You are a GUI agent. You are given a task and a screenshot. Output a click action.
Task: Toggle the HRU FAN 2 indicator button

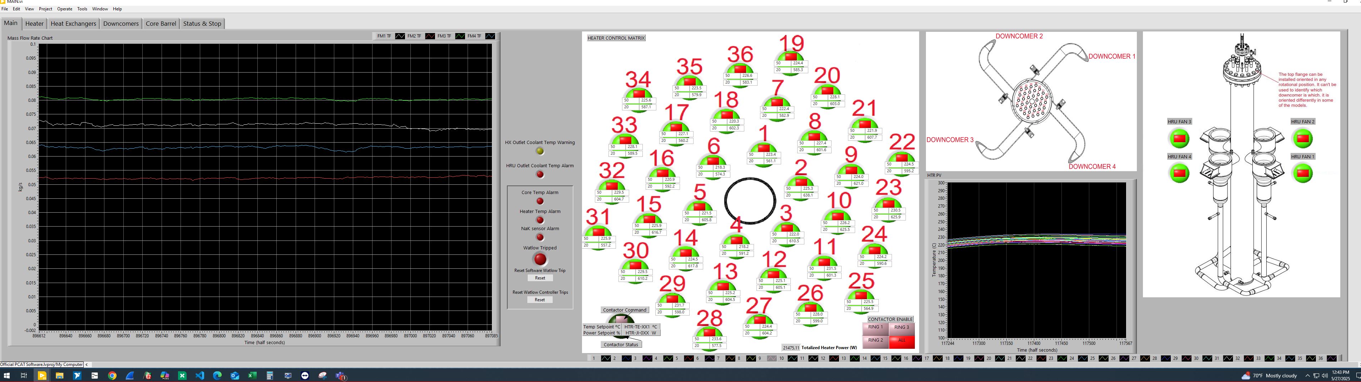click(1302, 139)
